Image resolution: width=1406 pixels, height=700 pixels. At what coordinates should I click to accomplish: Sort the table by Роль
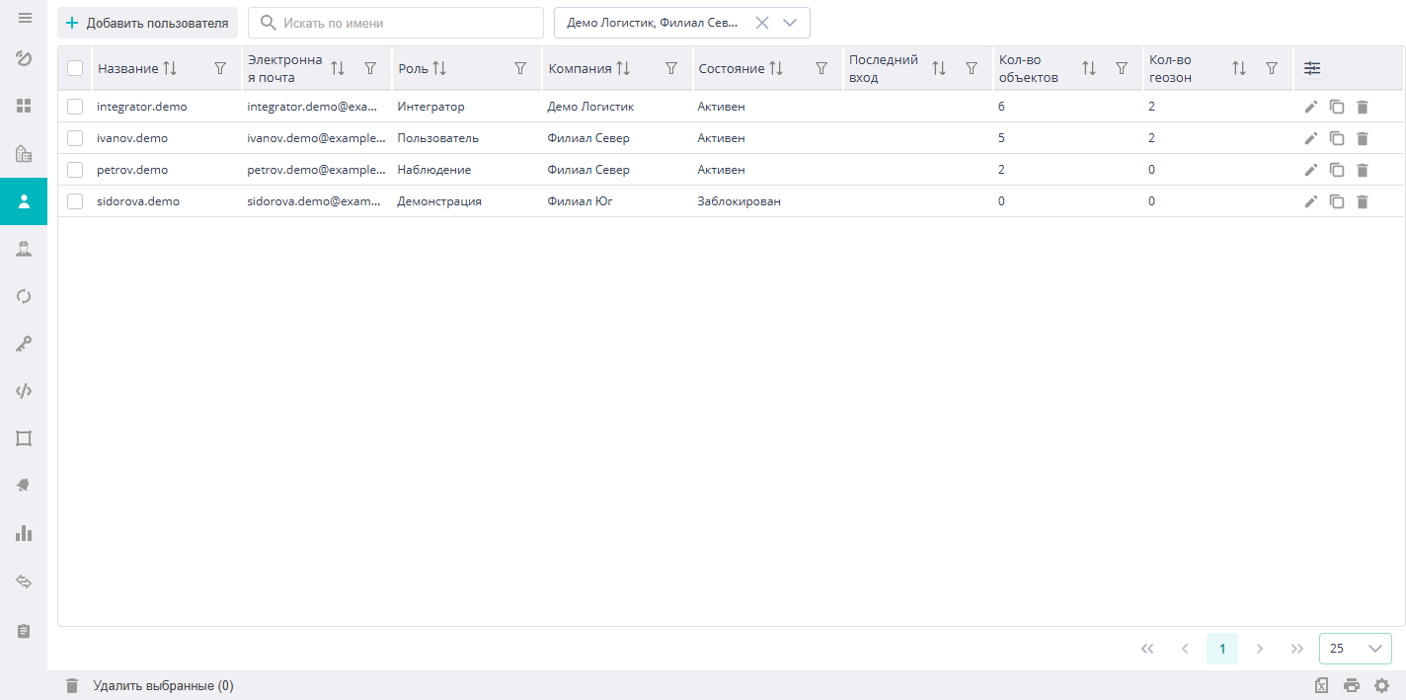[x=439, y=68]
